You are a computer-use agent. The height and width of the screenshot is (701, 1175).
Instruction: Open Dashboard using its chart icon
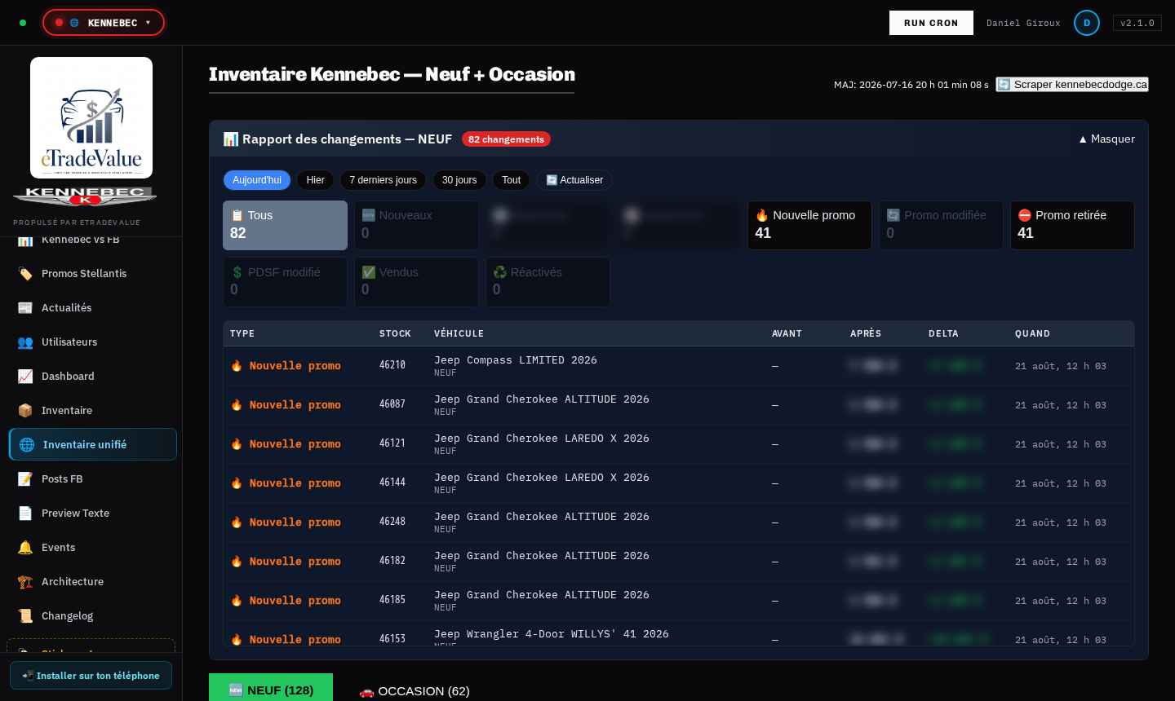[25, 377]
